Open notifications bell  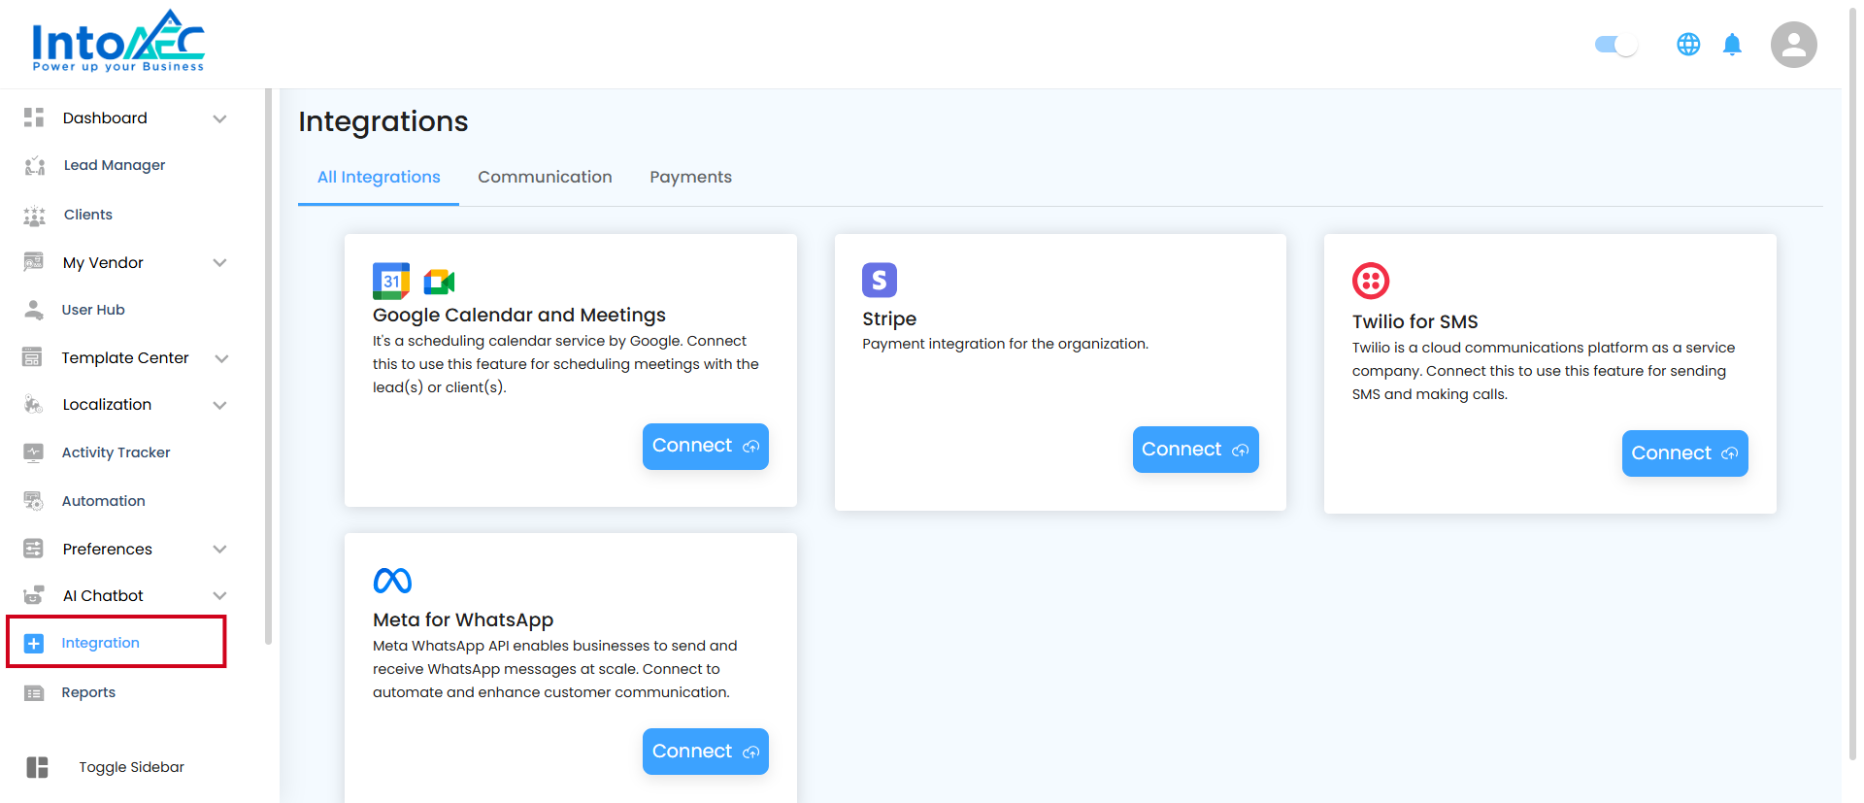pyautogui.click(x=1732, y=45)
